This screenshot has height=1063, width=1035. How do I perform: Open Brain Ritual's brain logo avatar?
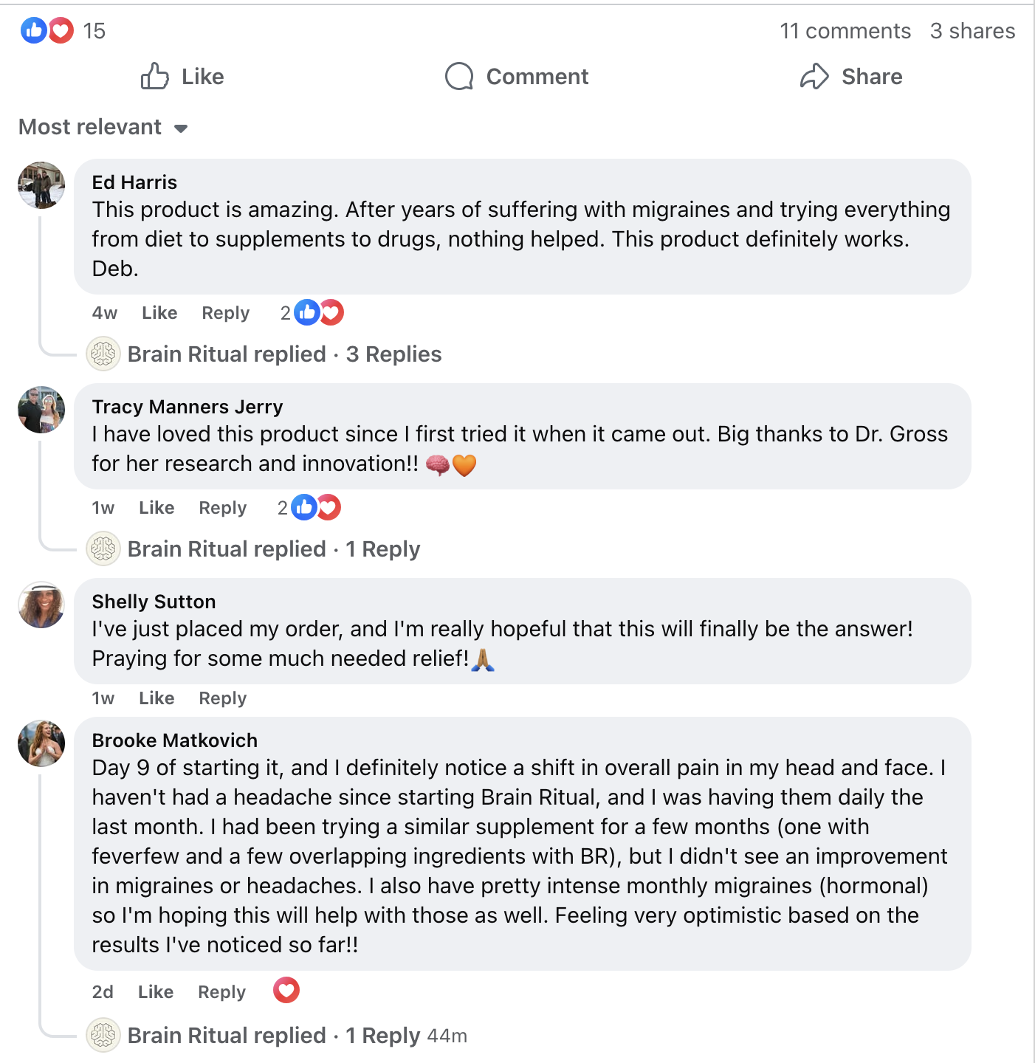point(103,354)
